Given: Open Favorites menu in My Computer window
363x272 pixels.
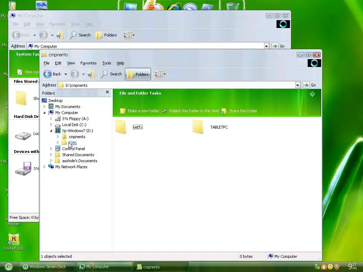Looking at the screenshot, I should [57, 24].
